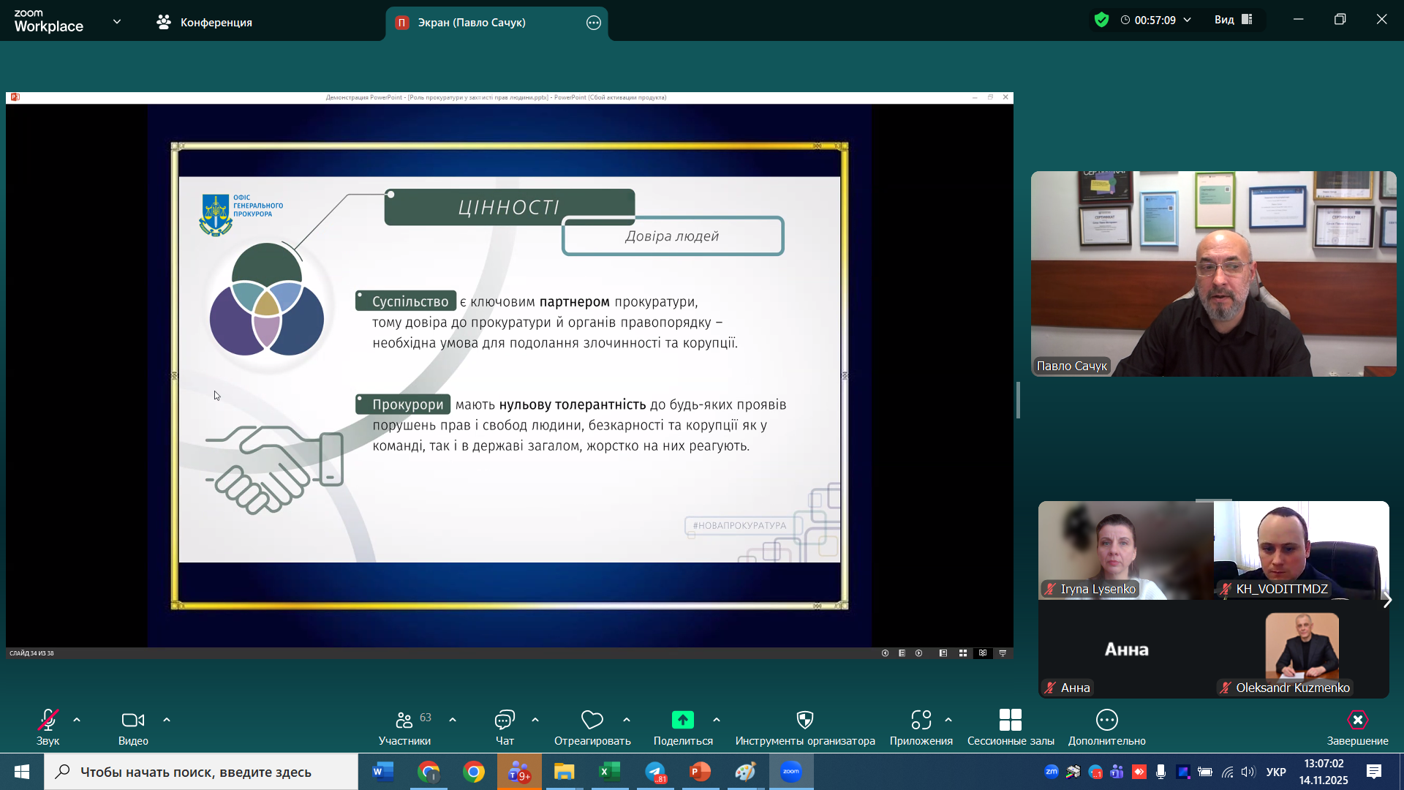Open the Chat panel icon
This screenshot has height=790, width=1404.
tap(505, 721)
